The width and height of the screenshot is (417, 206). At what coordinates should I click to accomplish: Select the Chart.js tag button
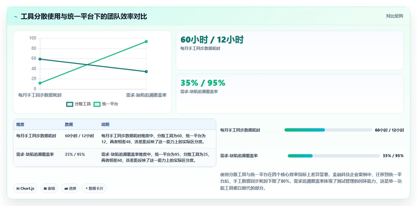25,188
